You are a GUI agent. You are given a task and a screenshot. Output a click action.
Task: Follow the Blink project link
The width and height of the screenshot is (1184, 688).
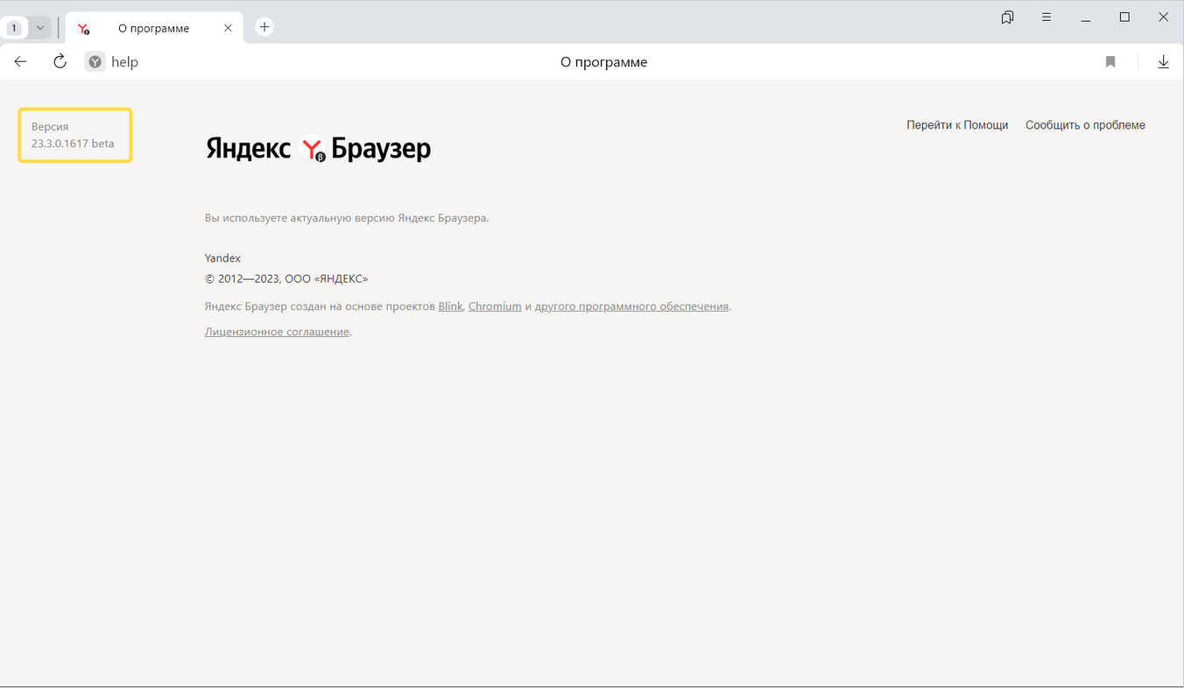(450, 306)
